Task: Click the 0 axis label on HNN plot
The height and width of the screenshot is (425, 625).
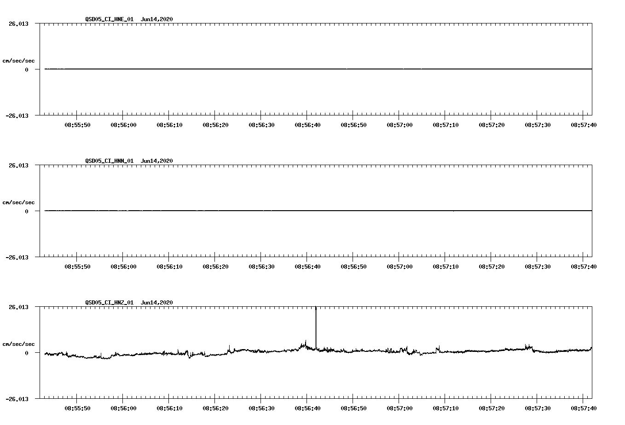Action: (27, 212)
